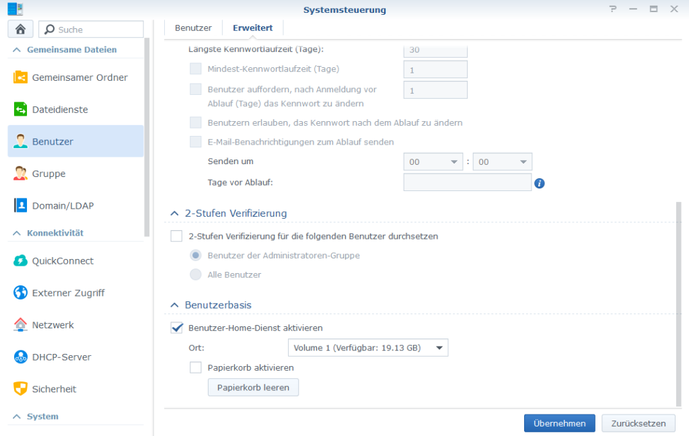Image resolution: width=689 pixels, height=436 pixels.
Task: Disable Benutzer-Home-Dienst aktivieren
Action: point(176,328)
